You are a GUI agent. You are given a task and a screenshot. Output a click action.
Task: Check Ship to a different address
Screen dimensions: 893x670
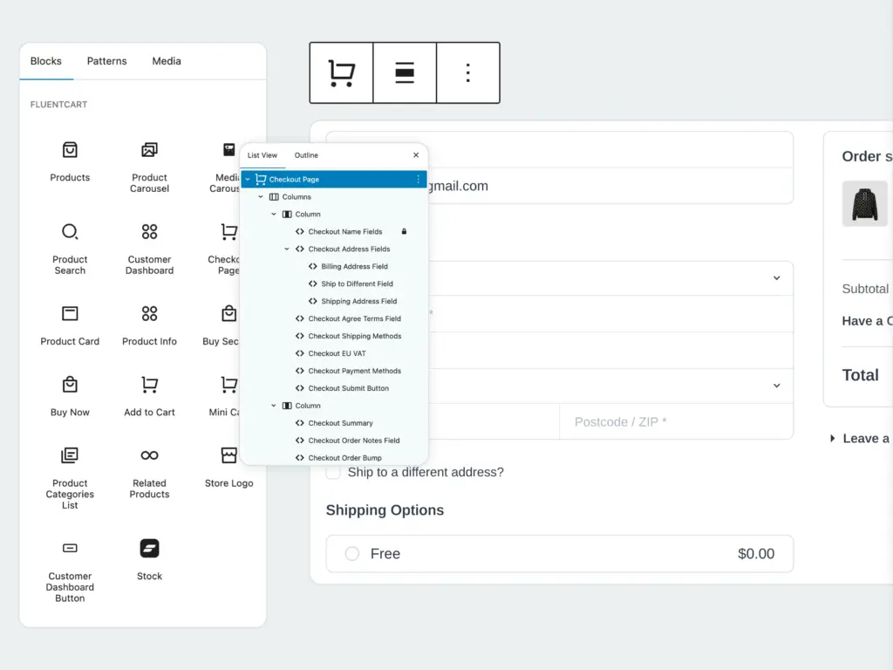point(333,472)
